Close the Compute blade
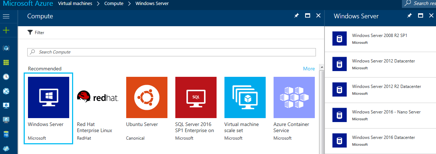The height and width of the screenshot is (154, 436). click(318, 16)
